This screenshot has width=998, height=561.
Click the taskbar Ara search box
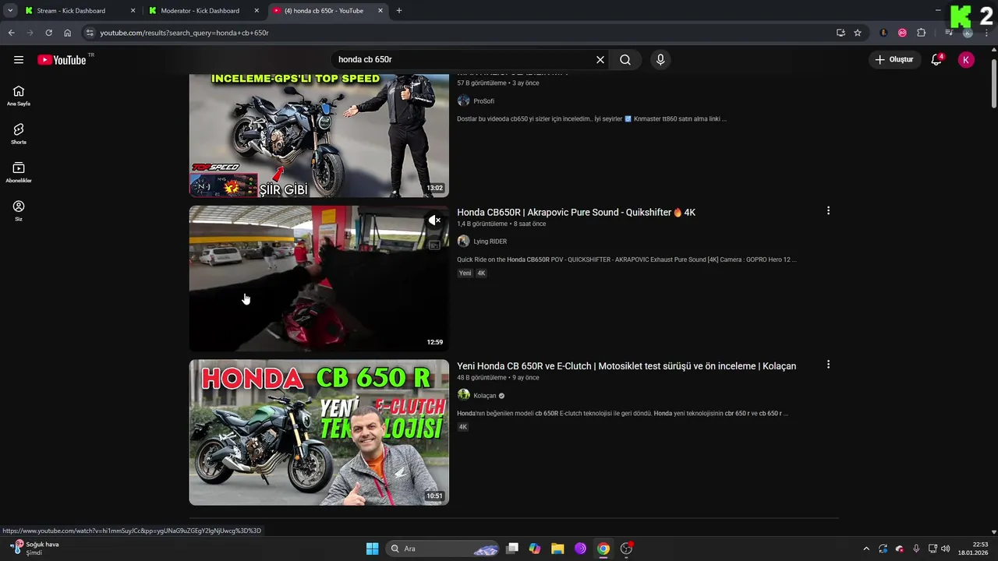tap(443, 549)
